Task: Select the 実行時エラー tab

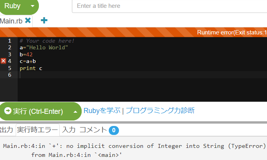Action: (37, 130)
